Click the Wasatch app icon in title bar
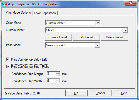Viewport: 139px width, 100px height. [4, 4]
